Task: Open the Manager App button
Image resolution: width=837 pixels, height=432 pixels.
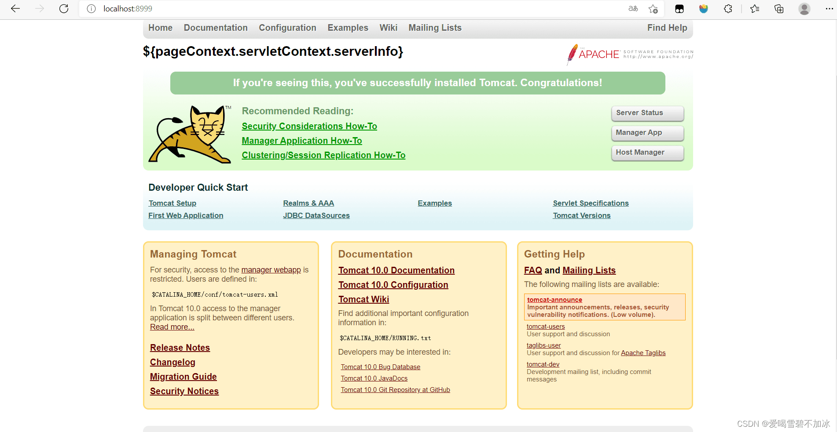Action: (647, 133)
